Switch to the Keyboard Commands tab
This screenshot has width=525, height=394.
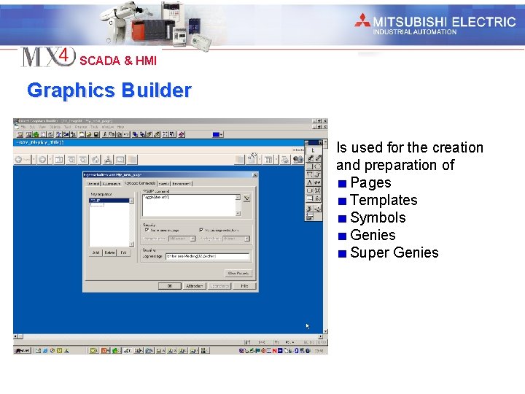coord(140,183)
